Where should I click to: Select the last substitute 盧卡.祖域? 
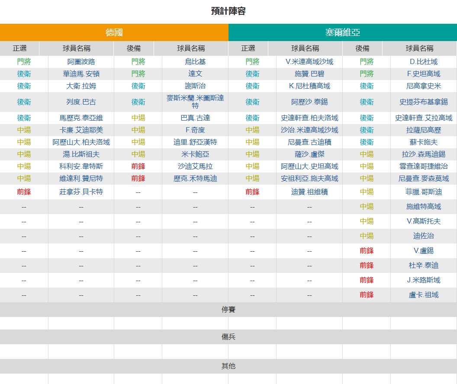point(424,295)
